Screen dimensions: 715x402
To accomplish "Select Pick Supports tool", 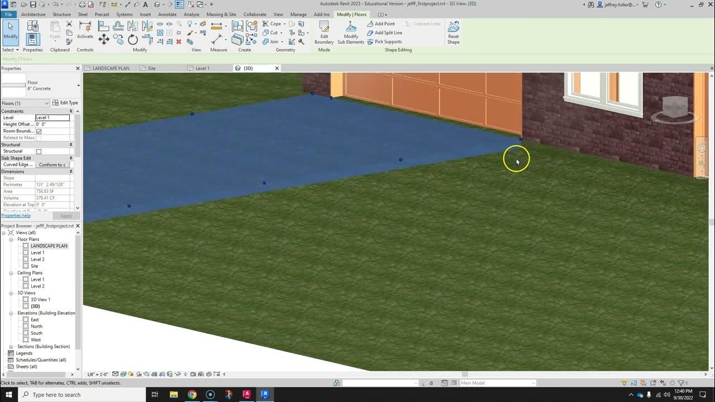I will pos(384,42).
